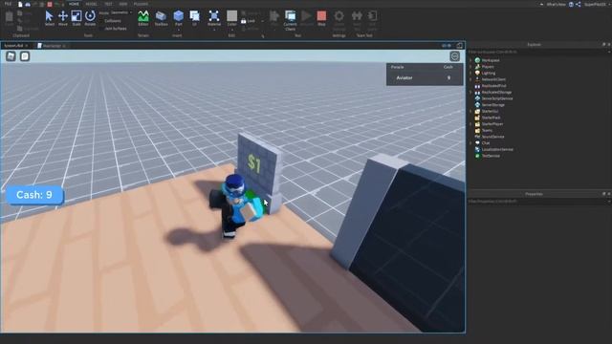Open the Color swatch picker
The width and height of the screenshot is (612, 344).
click(x=231, y=16)
